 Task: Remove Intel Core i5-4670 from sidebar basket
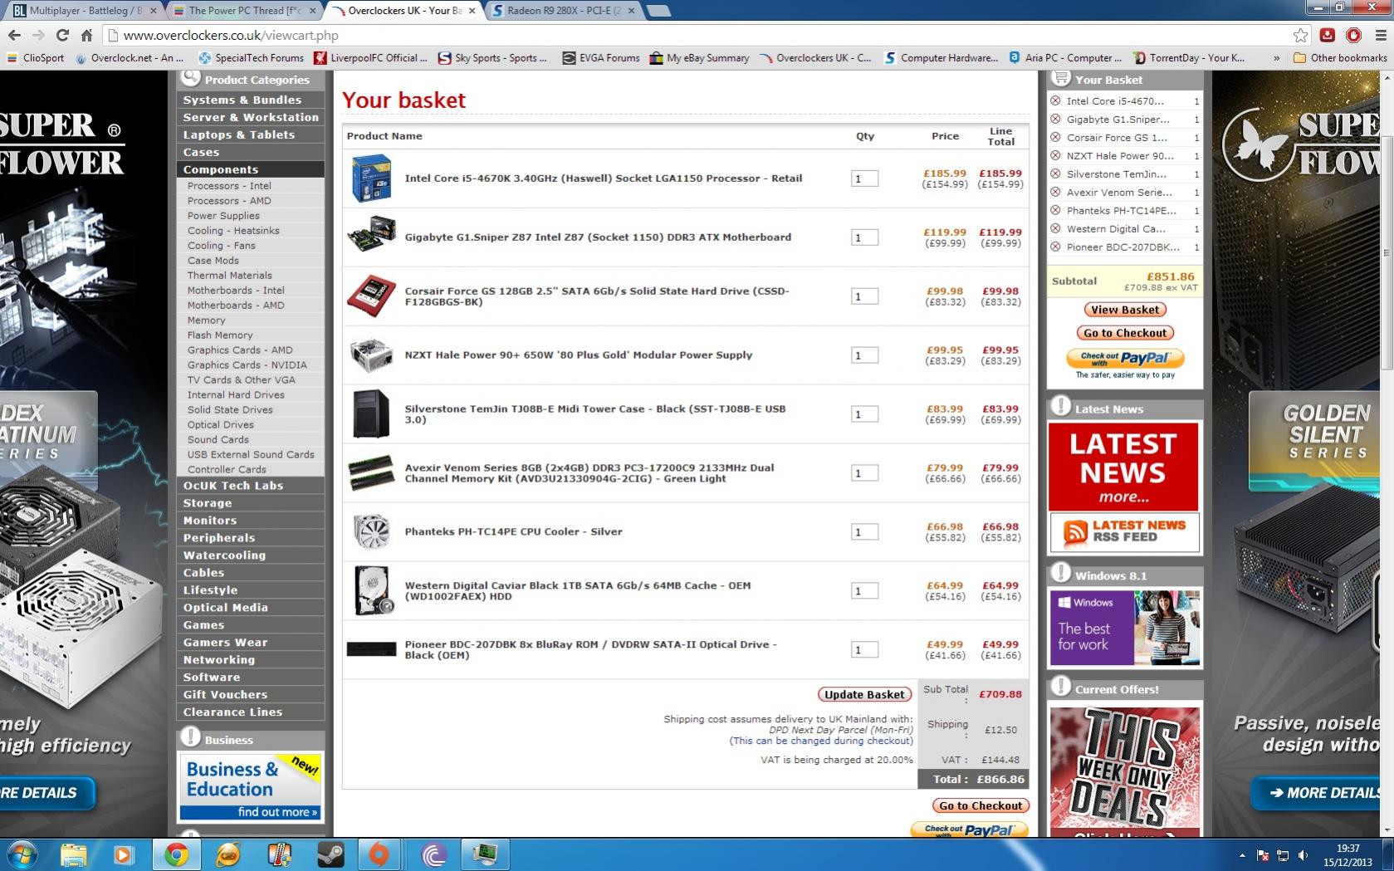click(x=1055, y=100)
